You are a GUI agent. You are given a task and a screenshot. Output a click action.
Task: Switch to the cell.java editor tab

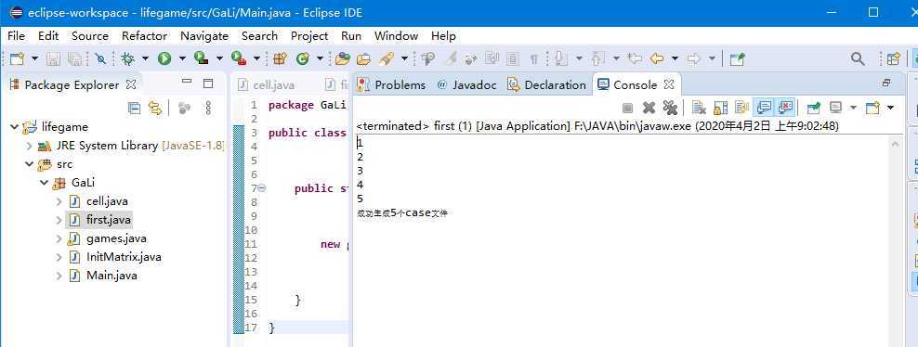pyautogui.click(x=267, y=84)
